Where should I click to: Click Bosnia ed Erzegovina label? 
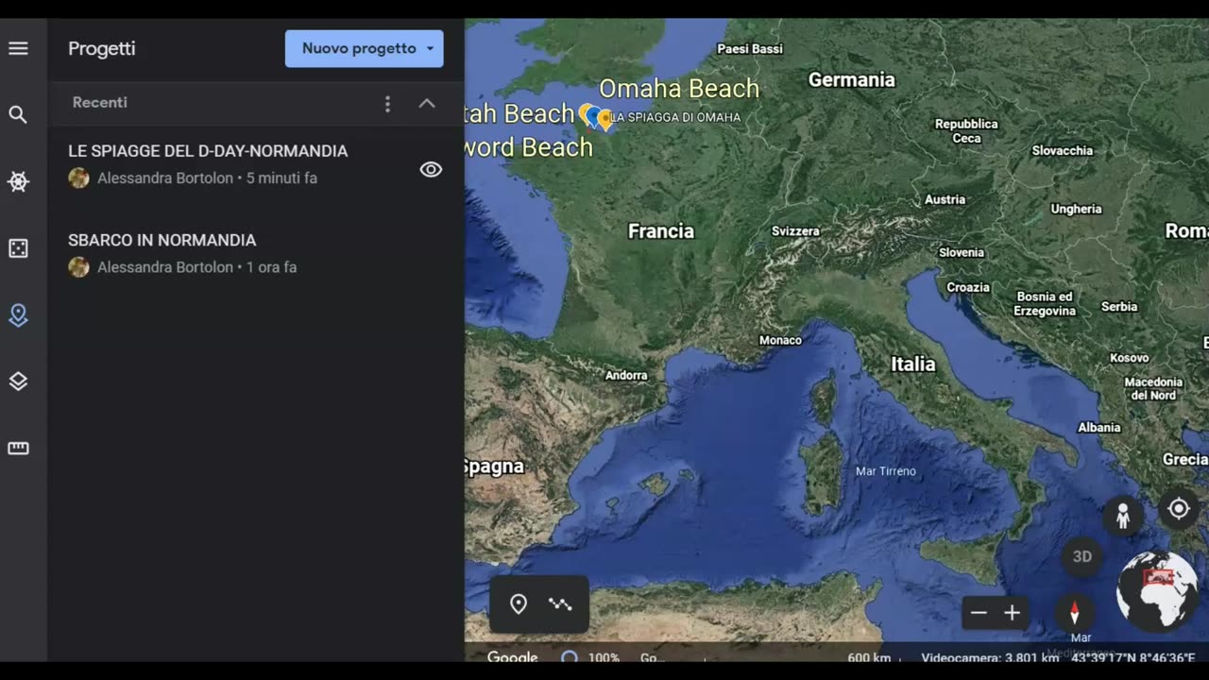point(1045,304)
